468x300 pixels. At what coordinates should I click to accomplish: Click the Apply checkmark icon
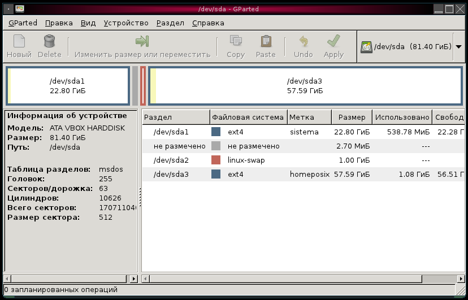click(x=333, y=41)
